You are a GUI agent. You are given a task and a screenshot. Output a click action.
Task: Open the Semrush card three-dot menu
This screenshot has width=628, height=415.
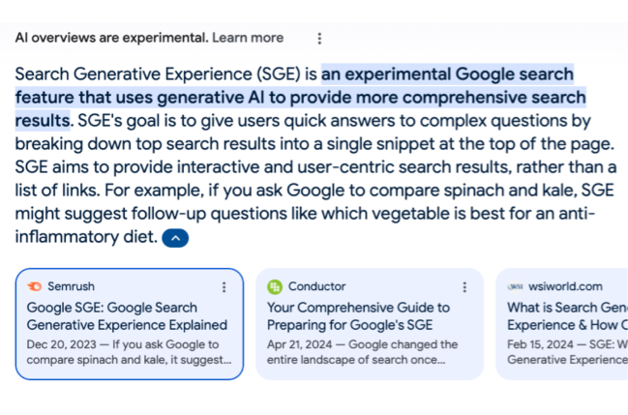[x=224, y=286]
